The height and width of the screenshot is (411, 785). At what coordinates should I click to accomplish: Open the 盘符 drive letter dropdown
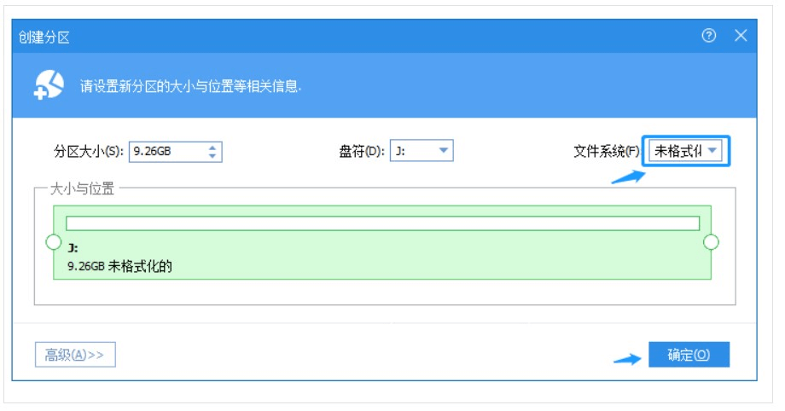pyautogui.click(x=443, y=151)
